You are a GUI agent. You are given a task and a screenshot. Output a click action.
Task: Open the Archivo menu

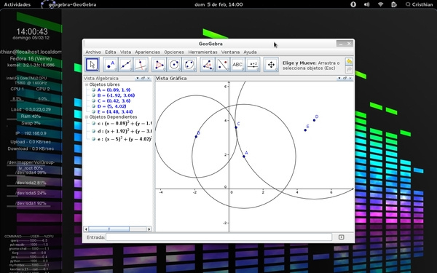coord(93,52)
